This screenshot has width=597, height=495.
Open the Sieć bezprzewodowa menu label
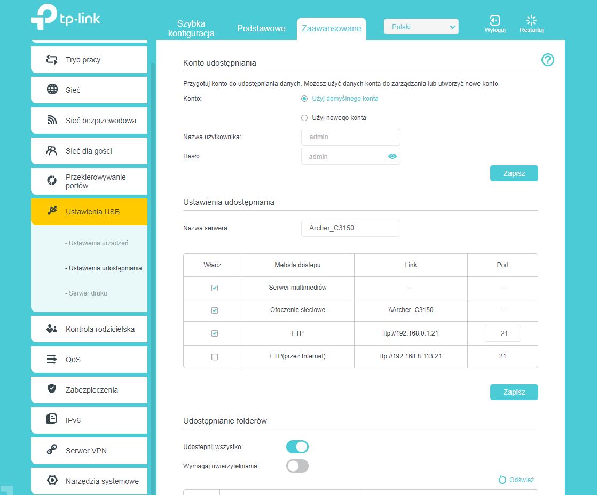pos(101,121)
